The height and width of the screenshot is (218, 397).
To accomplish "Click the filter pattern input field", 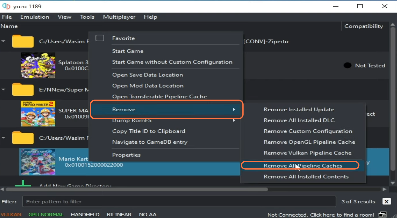I will pos(179,201).
